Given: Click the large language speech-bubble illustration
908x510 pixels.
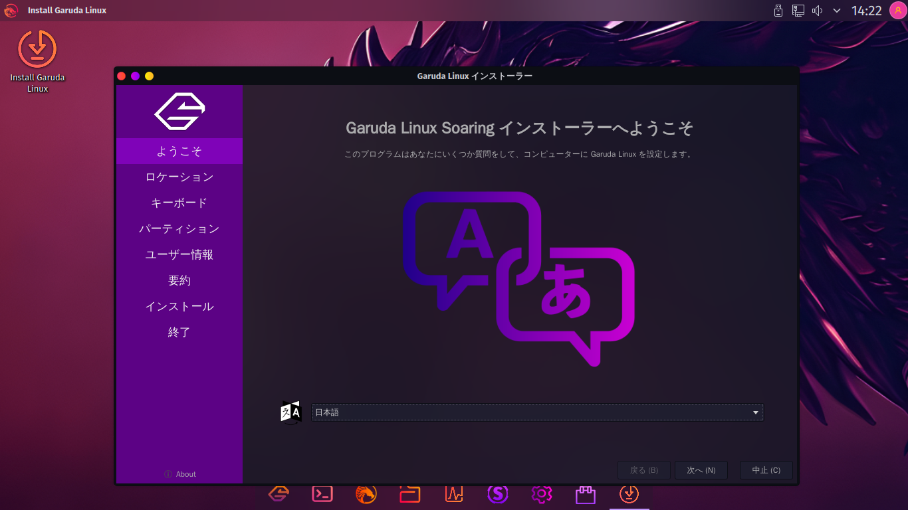Looking at the screenshot, I should [518, 279].
